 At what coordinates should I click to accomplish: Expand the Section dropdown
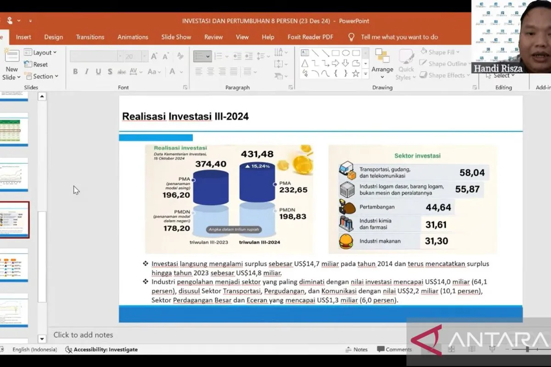pyautogui.click(x=42, y=77)
